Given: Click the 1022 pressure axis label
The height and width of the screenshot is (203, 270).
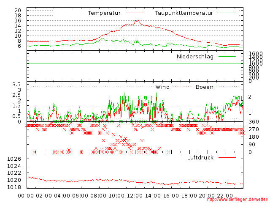Looking at the screenshot, I should (x=14, y=173).
